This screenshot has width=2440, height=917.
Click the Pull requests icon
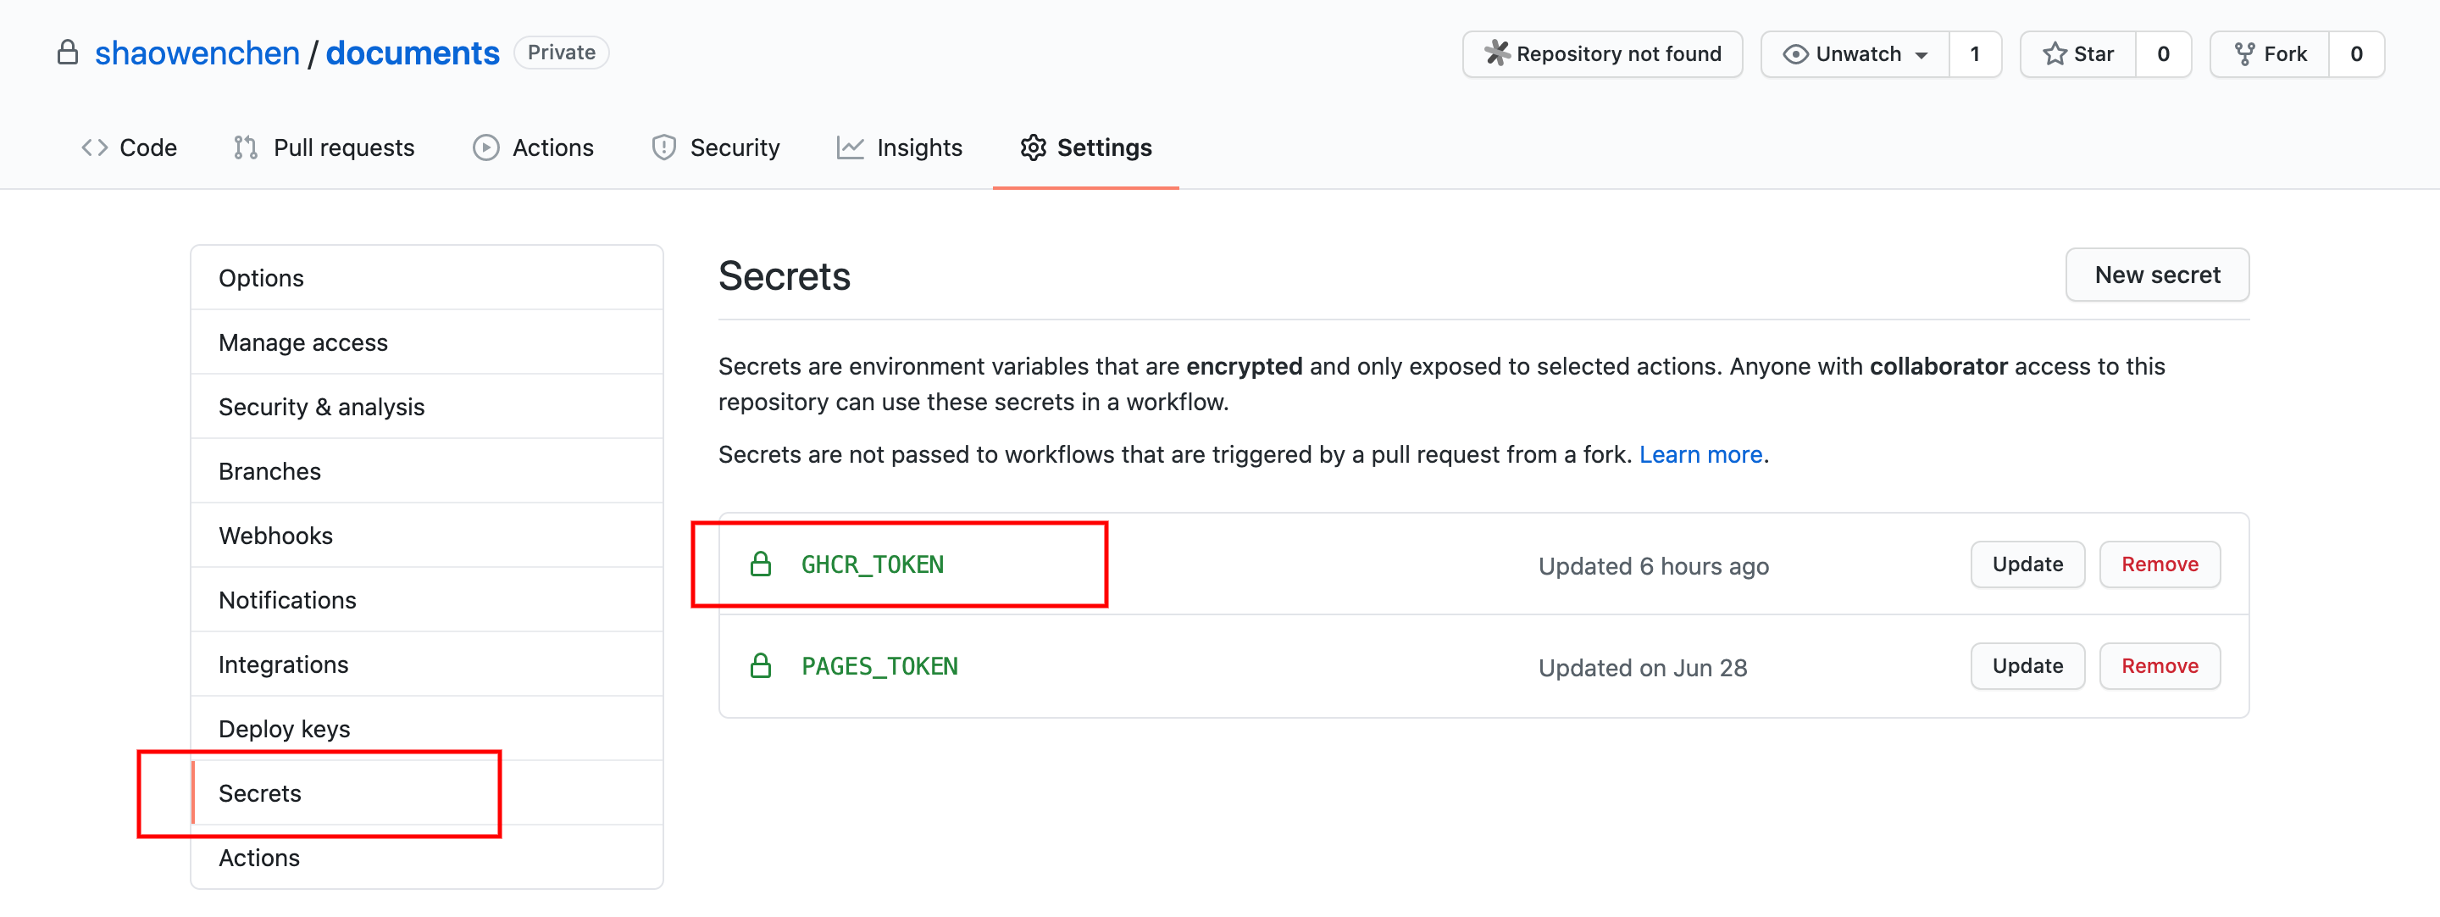coord(246,147)
